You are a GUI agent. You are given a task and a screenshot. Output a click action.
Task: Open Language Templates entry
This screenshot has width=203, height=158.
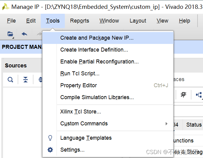(x=108, y=138)
